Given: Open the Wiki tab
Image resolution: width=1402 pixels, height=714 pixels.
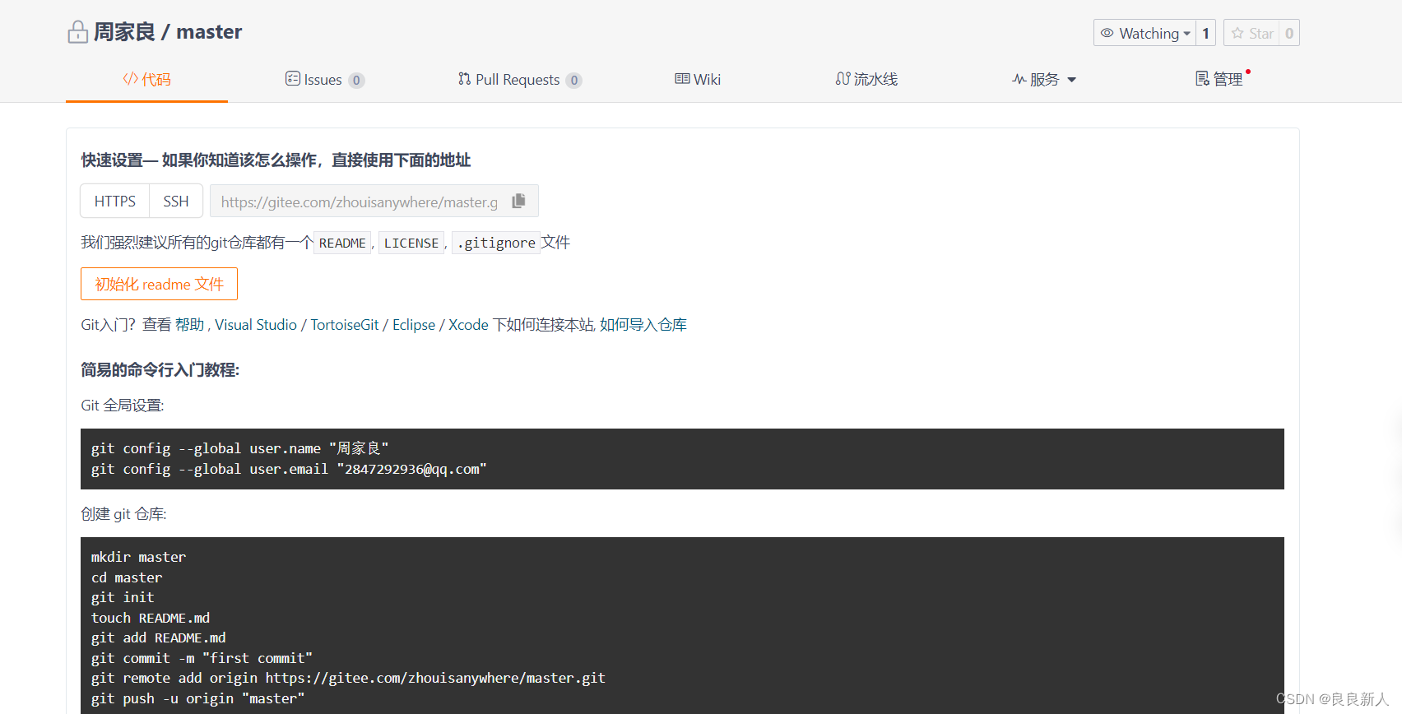Looking at the screenshot, I should pyautogui.click(x=698, y=80).
